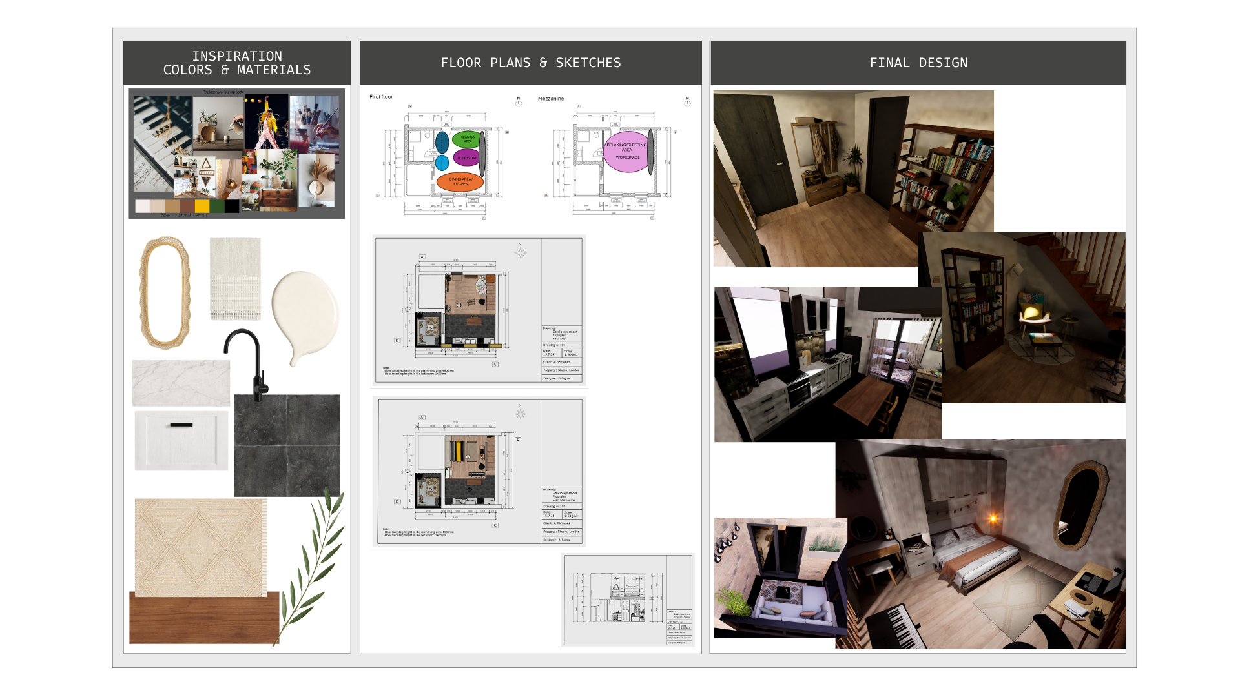Click the 'First floor' plan label
The image size is (1240, 697).
coord(381,97)
